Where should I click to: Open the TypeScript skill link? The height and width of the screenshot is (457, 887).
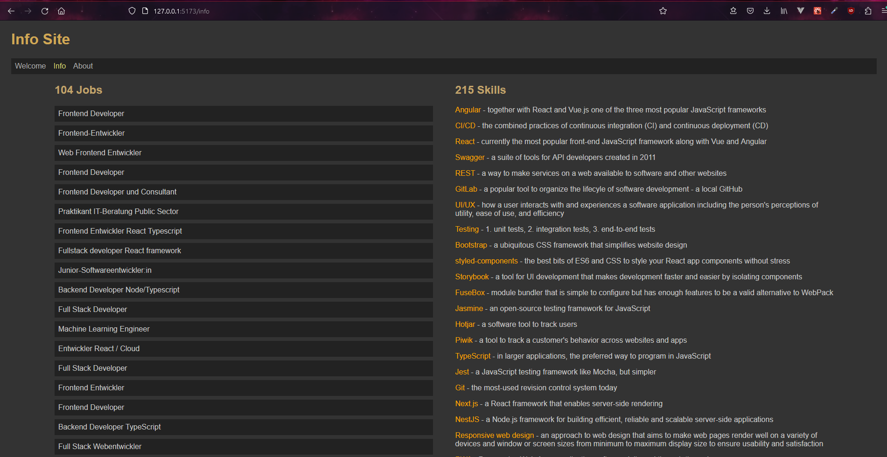(473, 356)
